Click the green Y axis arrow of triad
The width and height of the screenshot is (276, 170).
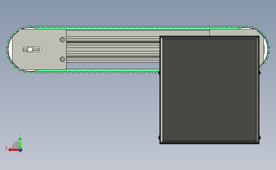pyautogui.click(x=20, y=143)
